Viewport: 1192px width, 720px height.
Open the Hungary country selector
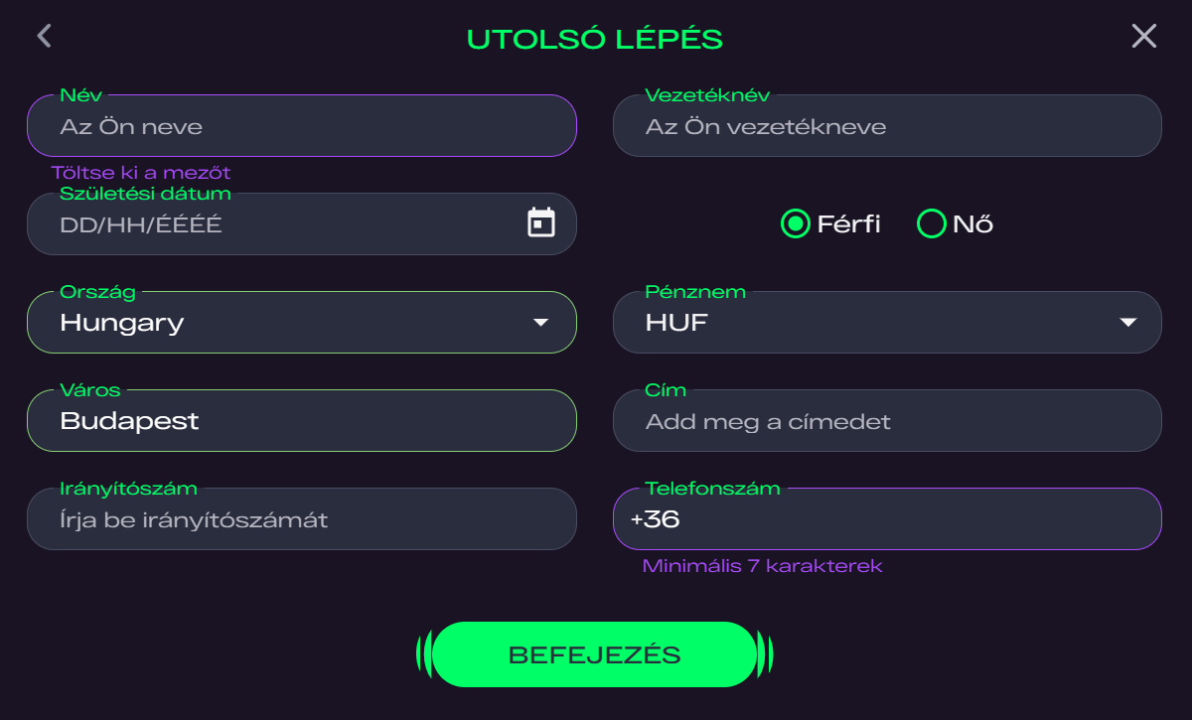click(x=302, y=323)
